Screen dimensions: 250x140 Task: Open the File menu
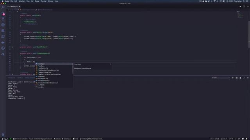[x=11, y=1]
